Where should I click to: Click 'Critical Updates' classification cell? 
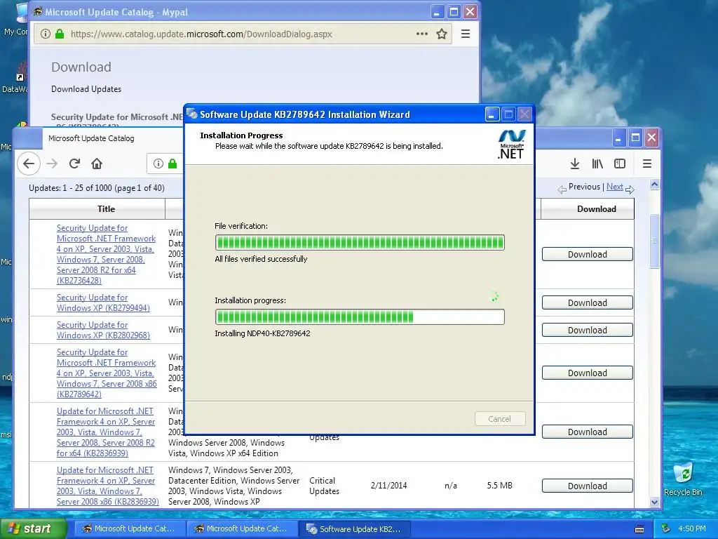[324, 486]
